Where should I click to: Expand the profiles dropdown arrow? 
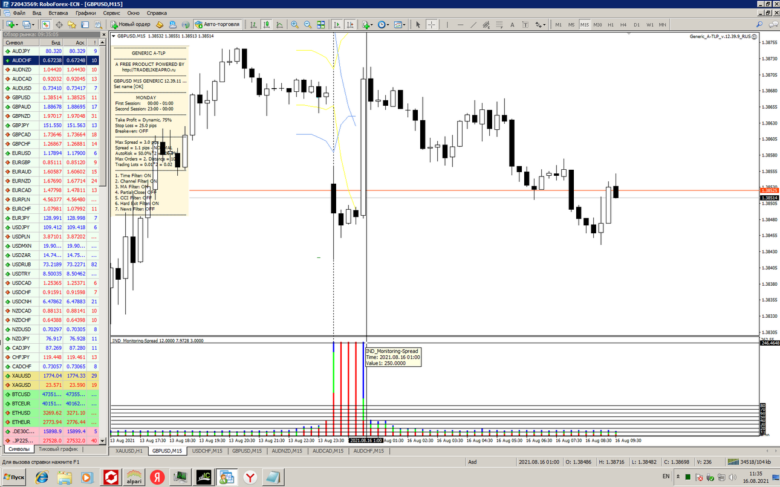coord(34,25)
